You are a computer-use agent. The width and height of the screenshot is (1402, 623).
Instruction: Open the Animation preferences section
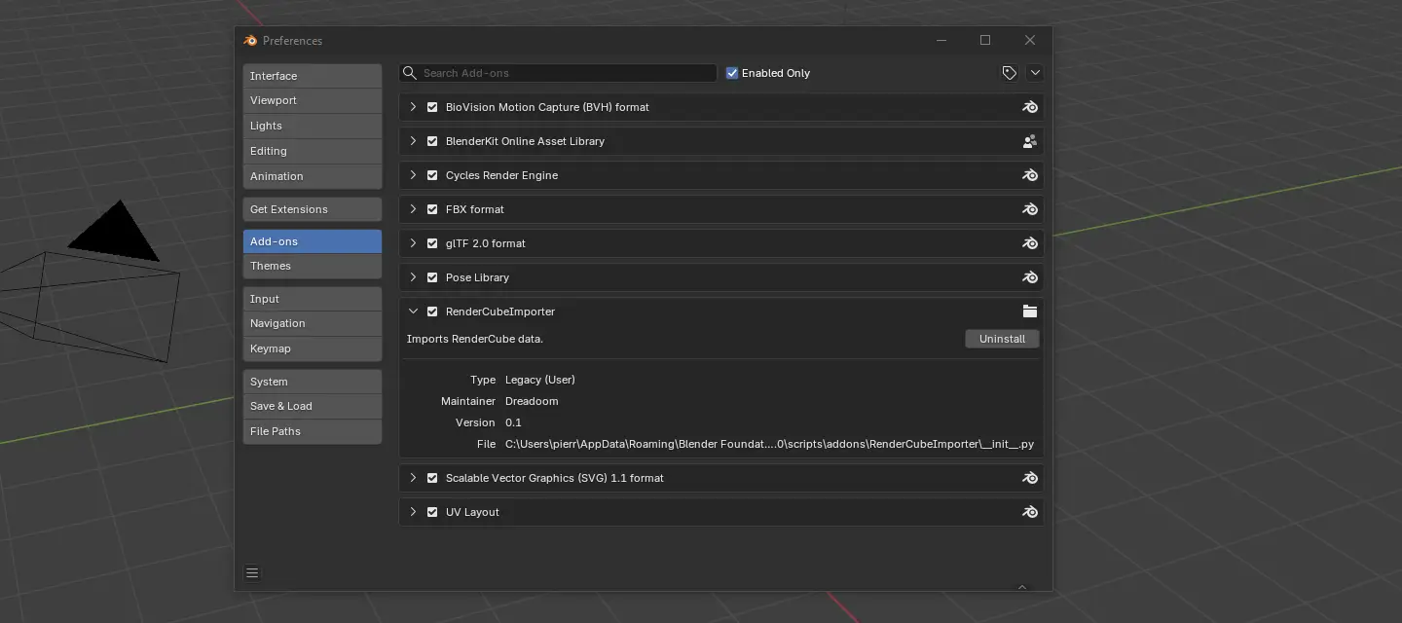click(x=312, y=176)
